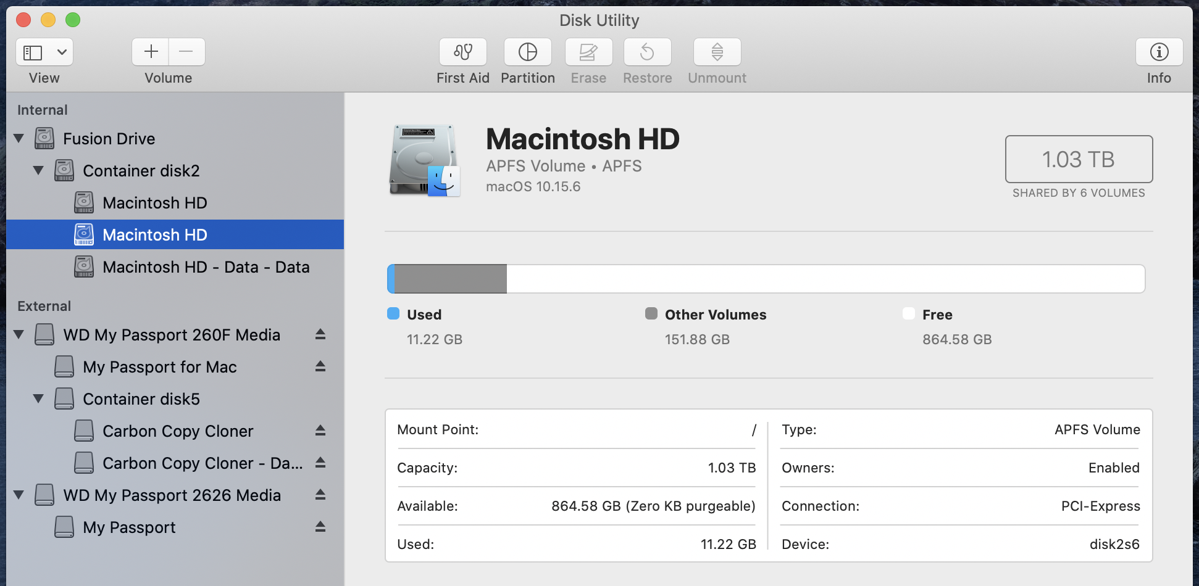Collapse the Fusion Drive disclosure triangle
Screen dimensions: 1199x586
[19, 139]
